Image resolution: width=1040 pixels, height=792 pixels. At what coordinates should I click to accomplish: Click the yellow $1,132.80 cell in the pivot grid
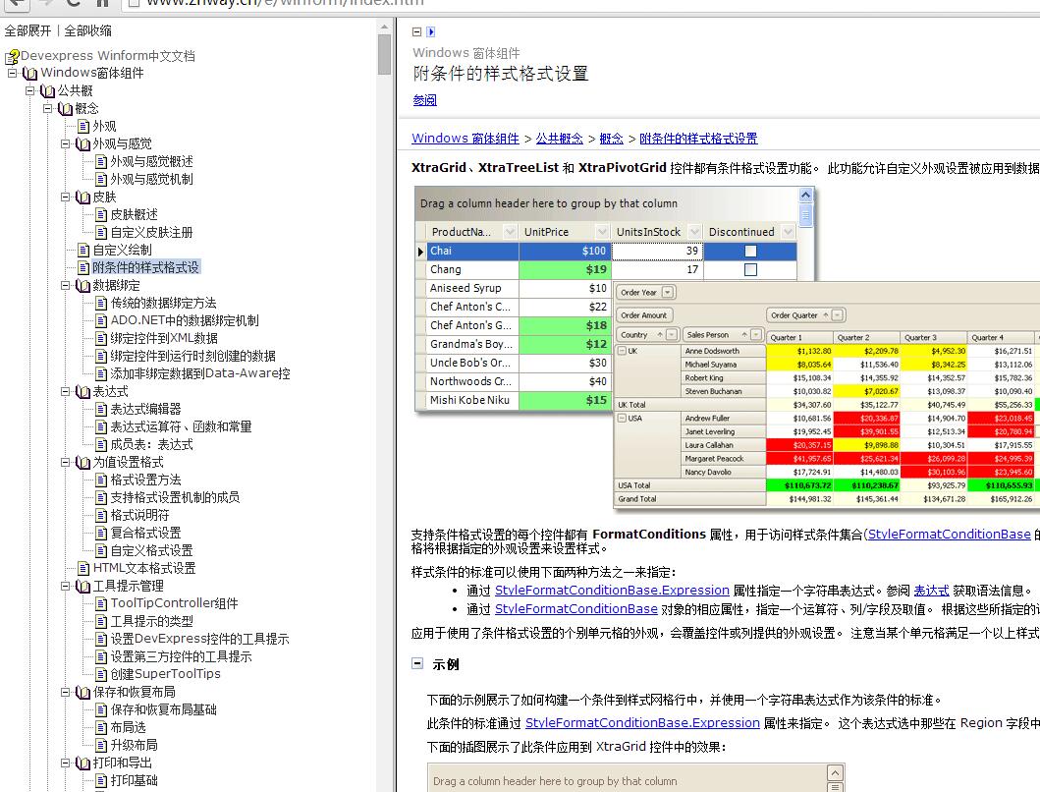[x=800, y=351]
